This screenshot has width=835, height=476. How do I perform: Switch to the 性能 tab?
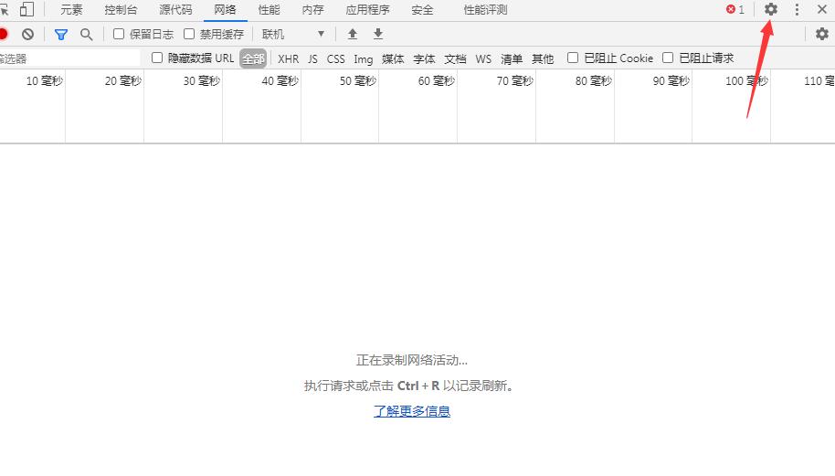(x=269, y=10)
